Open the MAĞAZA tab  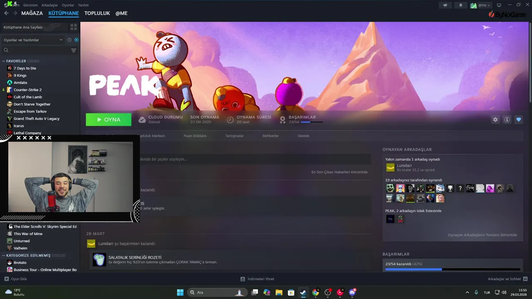click(x=32, y=13)
